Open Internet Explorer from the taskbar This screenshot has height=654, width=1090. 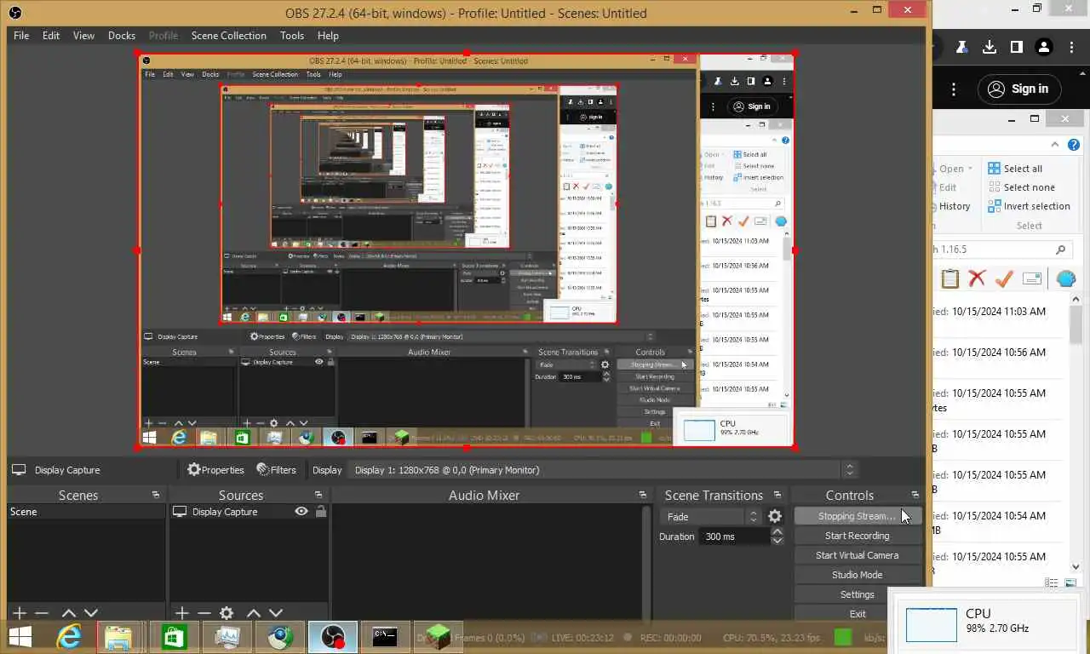click(x=70, y=636)
